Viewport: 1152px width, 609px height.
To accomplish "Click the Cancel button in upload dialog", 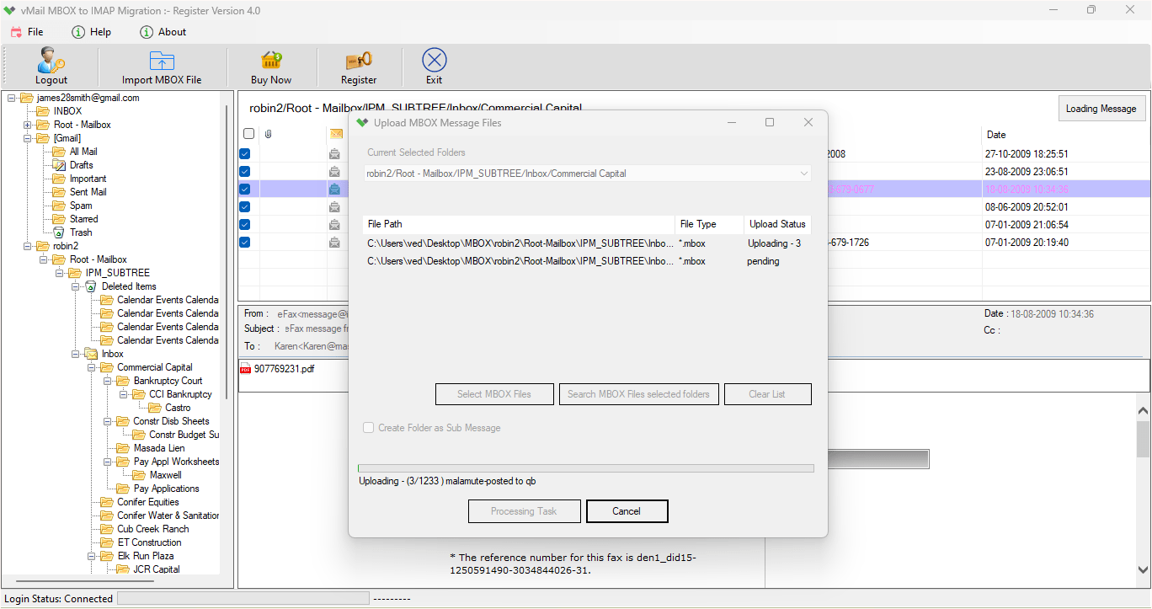I will [627, 511].
